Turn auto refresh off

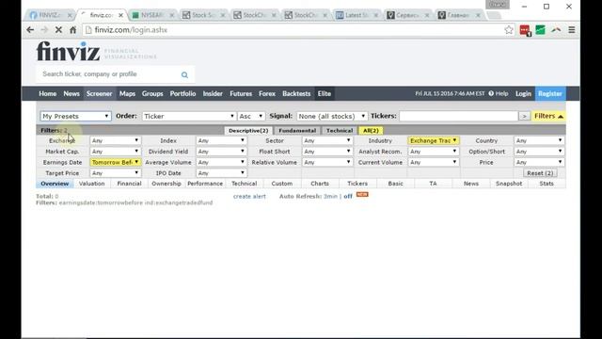click(x=348, y=197)
